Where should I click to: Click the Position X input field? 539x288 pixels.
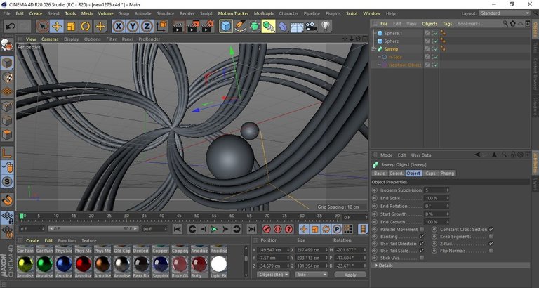[272, 250]
